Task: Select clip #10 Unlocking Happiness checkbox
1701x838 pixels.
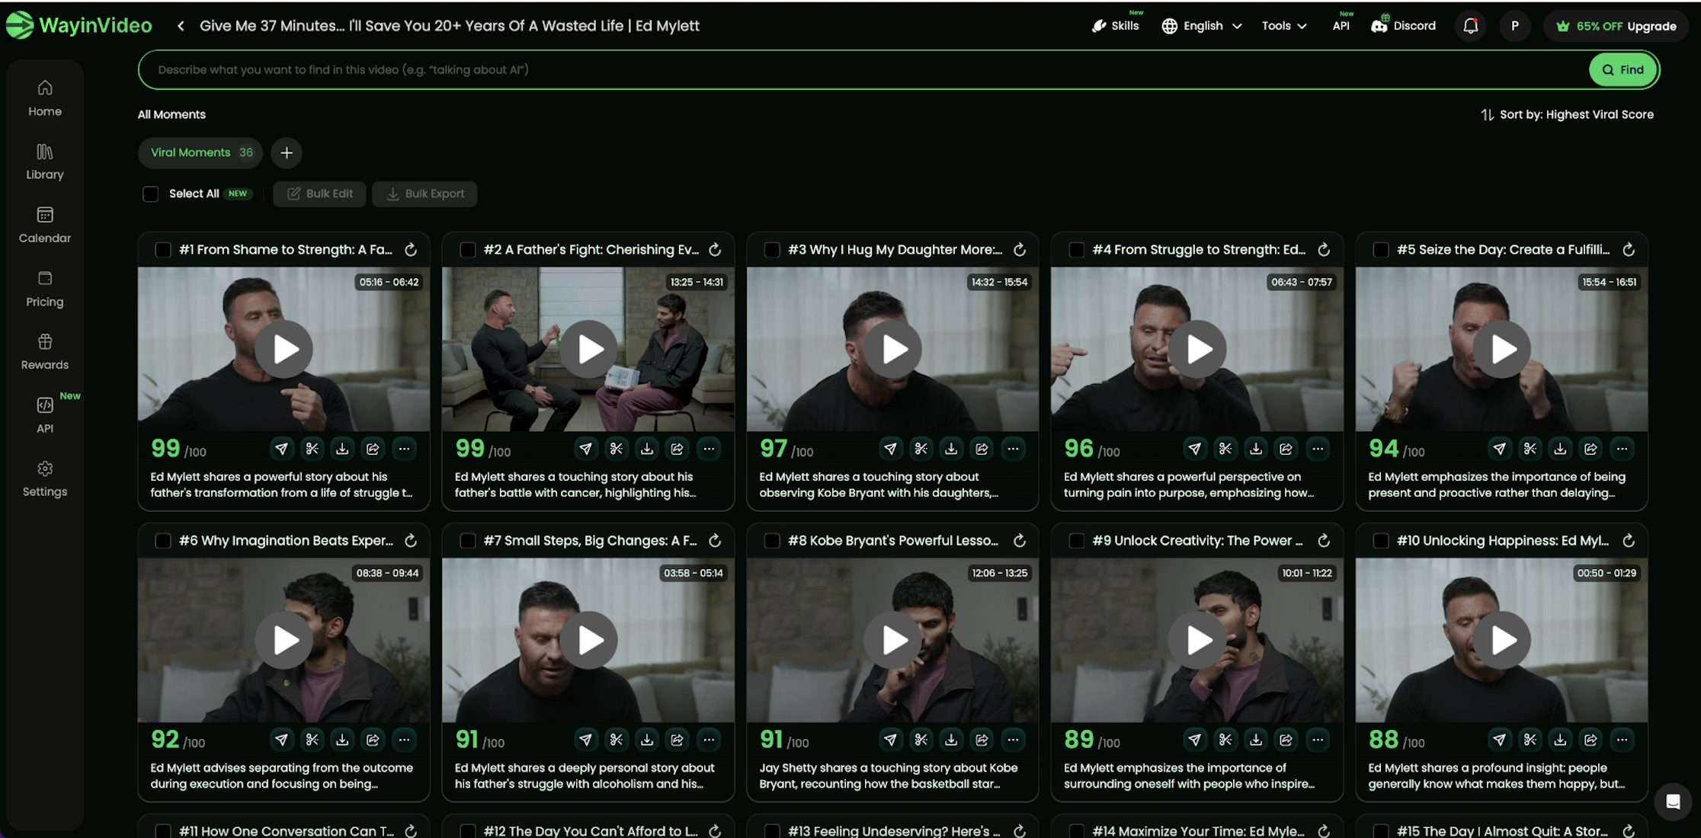Action: point(1381,541)
